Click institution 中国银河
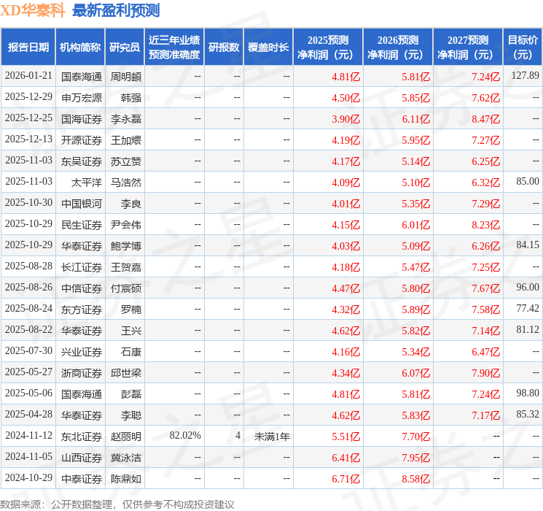Image resolution: width=543 pixels, height=511 pixels. point(82,204)
